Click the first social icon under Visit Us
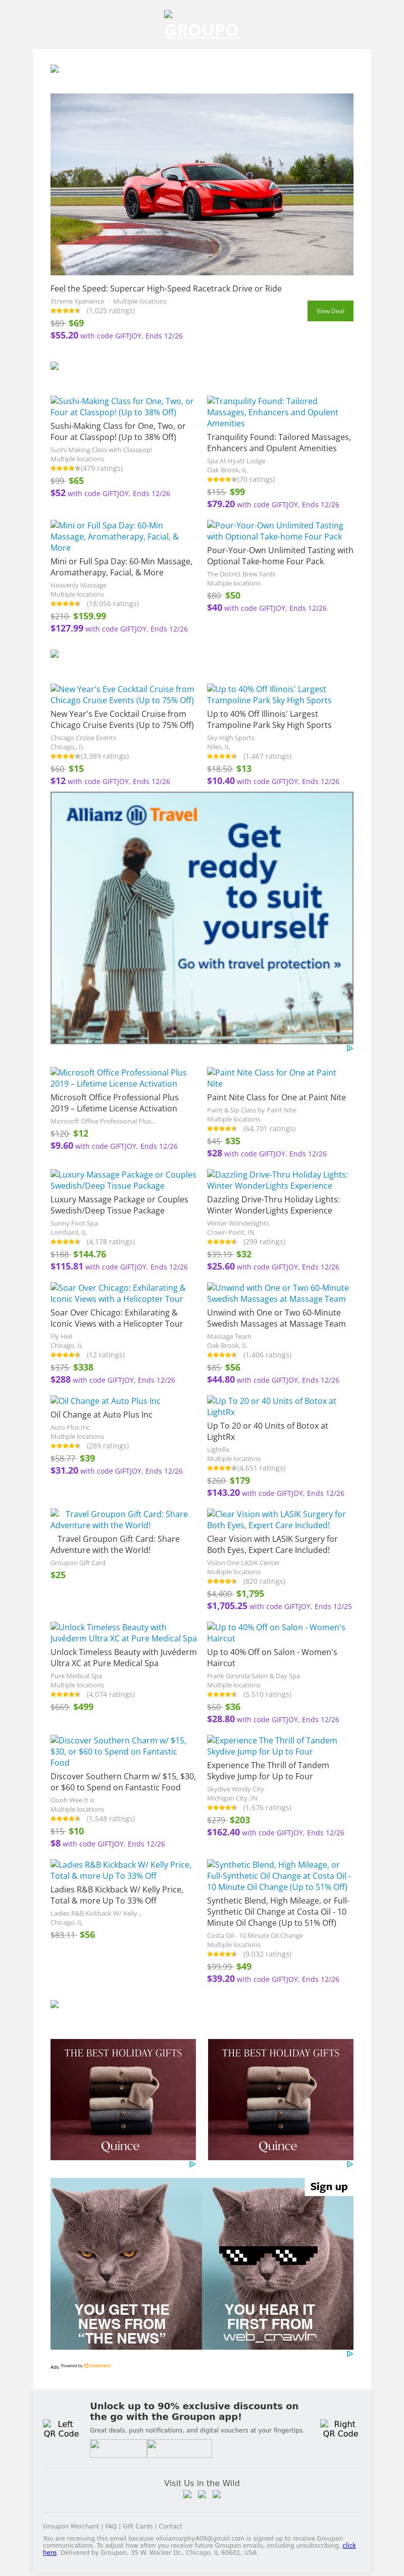Image resolution: width=404 pixels, height=2576 pixels. [x=186, y=2494]
